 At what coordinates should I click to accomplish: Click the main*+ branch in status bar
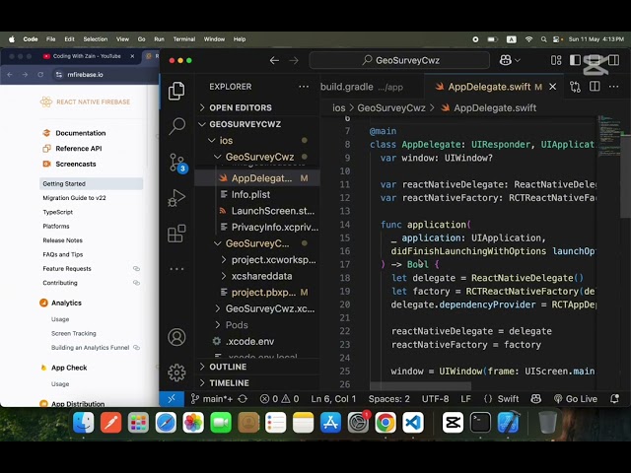pos(213,399)
